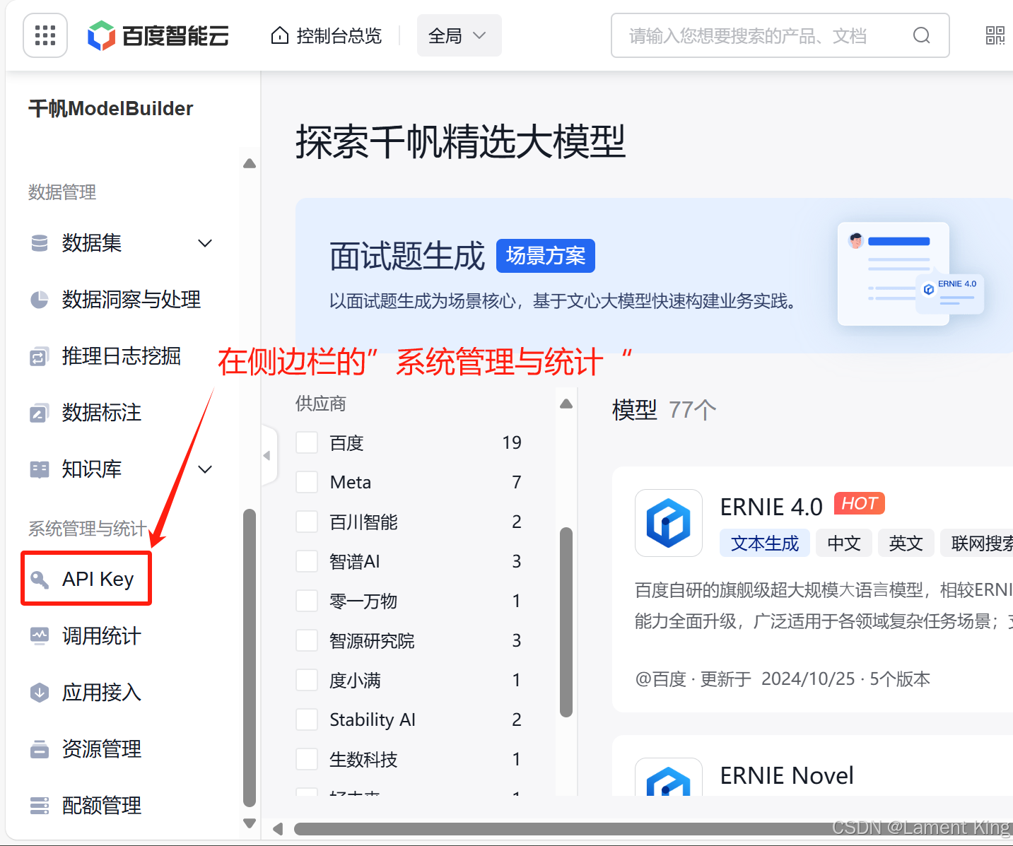Open 资源管理 in sidebar
The width and height of the screenshot is (1013, 846).
(102, 749)
